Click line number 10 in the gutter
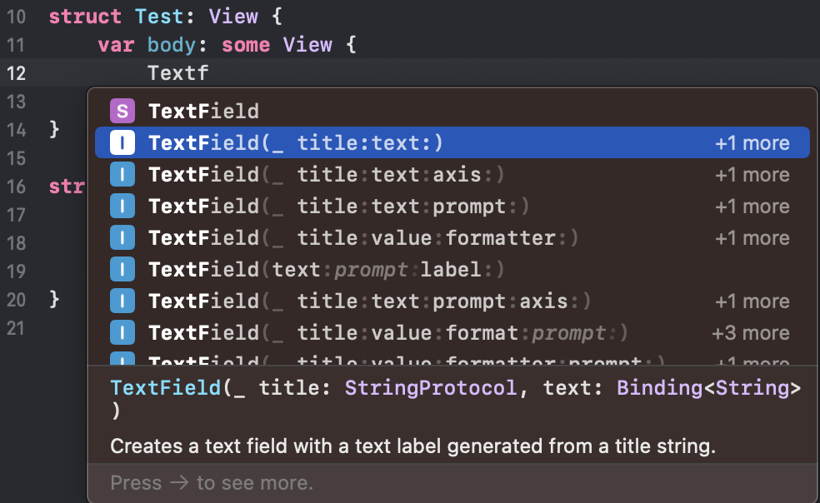820x503 pixels. (x=16, y=17)
